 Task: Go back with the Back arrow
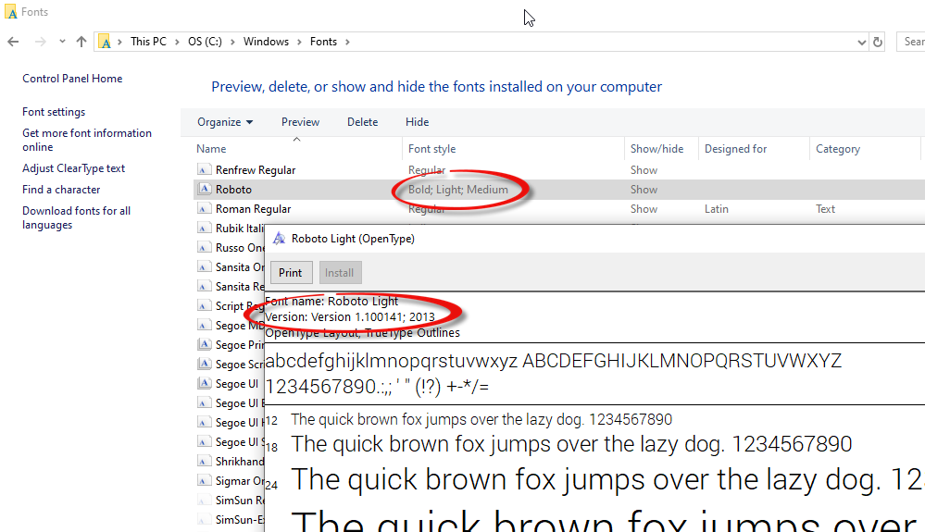point(13,42)
